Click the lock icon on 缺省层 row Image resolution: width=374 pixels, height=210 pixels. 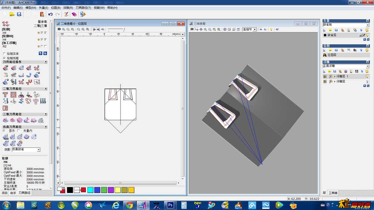click(x=361, y=35)
